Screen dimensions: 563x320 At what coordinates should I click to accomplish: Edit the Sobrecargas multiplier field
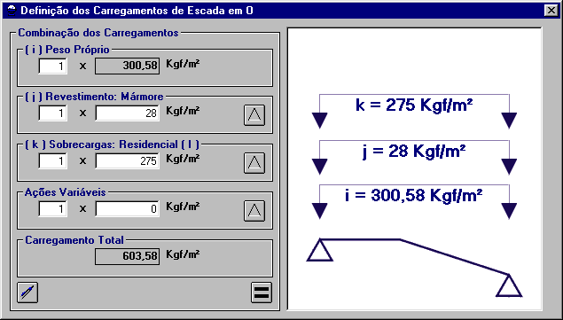coord(53,160)
